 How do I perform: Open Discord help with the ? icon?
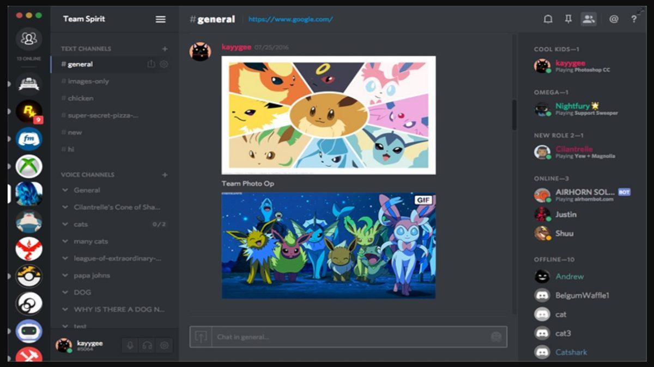634,19
